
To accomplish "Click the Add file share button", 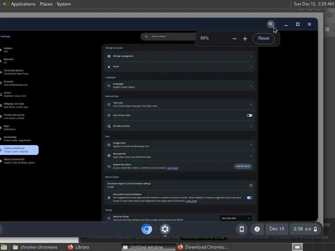I will coord(243,166).
